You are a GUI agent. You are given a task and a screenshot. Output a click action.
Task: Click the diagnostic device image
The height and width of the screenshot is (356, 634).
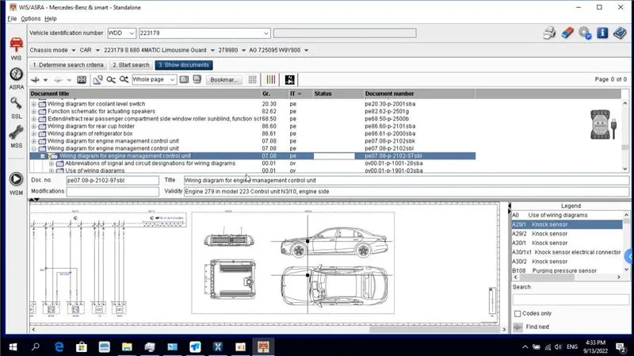pos(603,124)
